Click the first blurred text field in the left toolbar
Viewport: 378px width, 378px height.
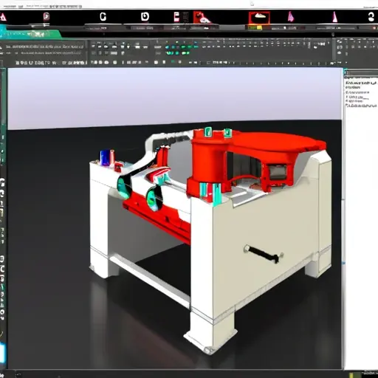tap(45, 47)
